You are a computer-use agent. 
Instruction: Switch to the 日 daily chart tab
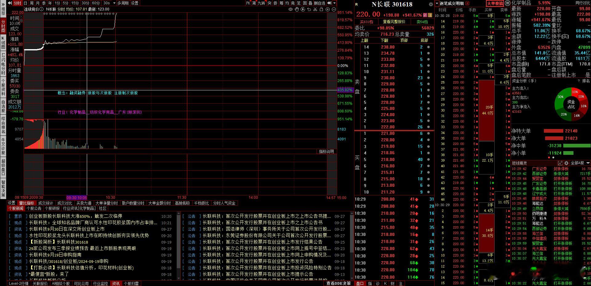point(26,3)
